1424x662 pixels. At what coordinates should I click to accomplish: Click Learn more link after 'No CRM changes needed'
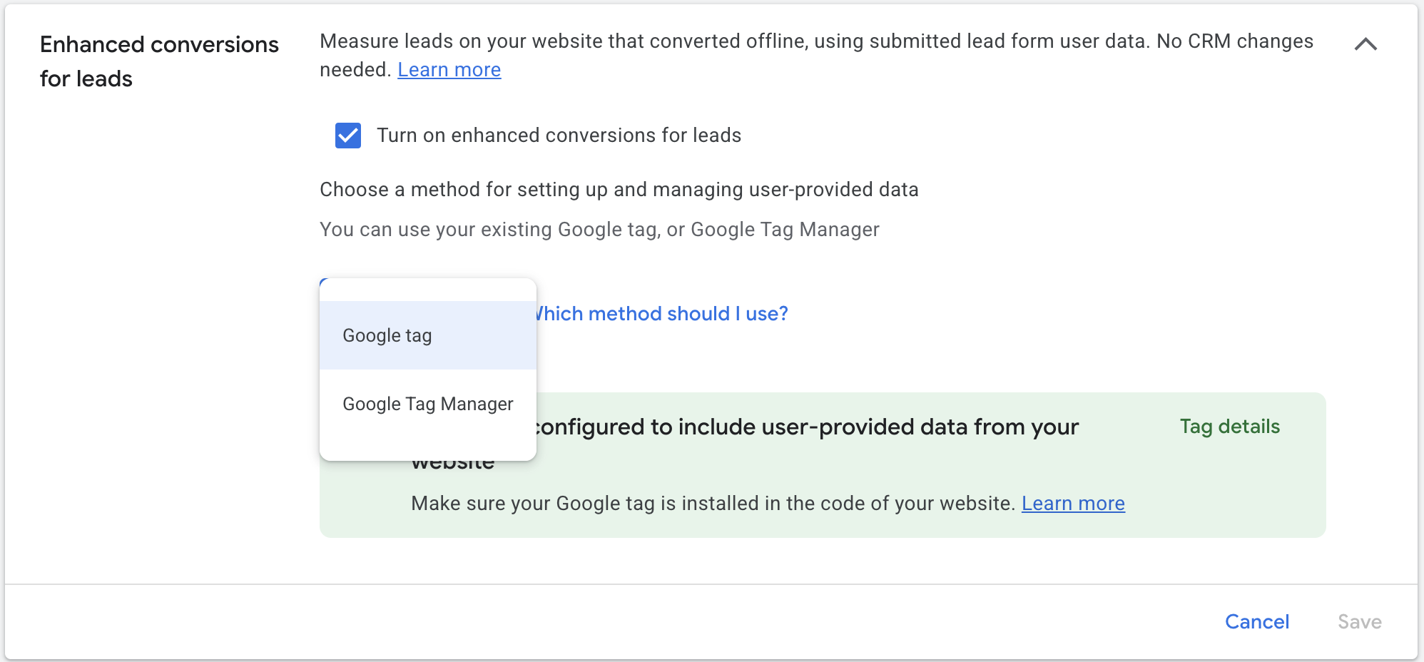coord(449,70)
